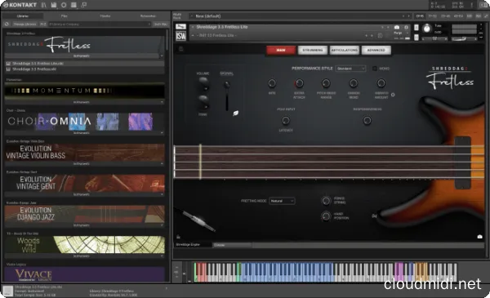490x298 pixels.
Task: Click the Kontakt logo icon
Action: pyautogui.click(x=6, y=5)
